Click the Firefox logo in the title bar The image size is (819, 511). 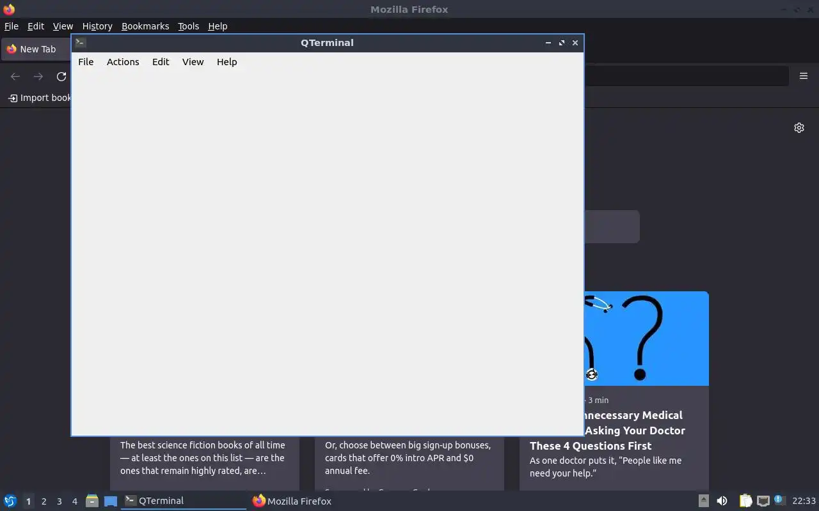pos(9,9)
